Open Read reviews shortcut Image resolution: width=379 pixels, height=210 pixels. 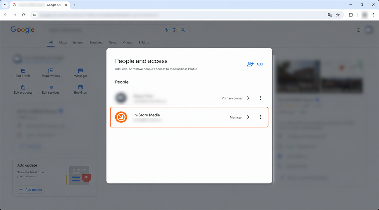51,73
